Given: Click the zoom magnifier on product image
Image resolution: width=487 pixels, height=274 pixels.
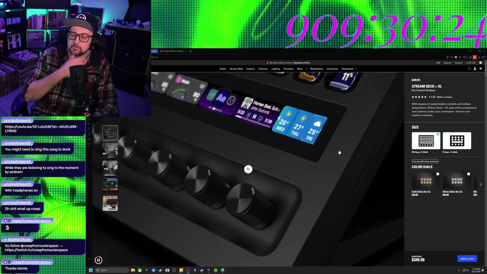Looking at the screenshot, I should (248, 169).
